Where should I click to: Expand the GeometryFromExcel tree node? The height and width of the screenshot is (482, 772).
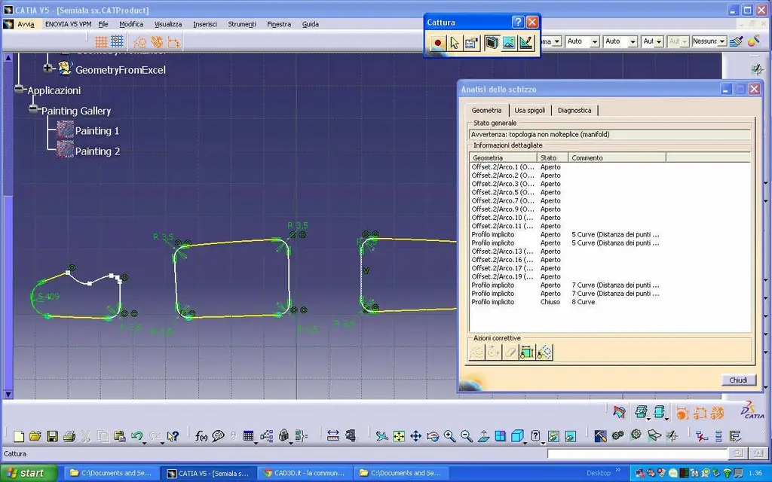47,69
